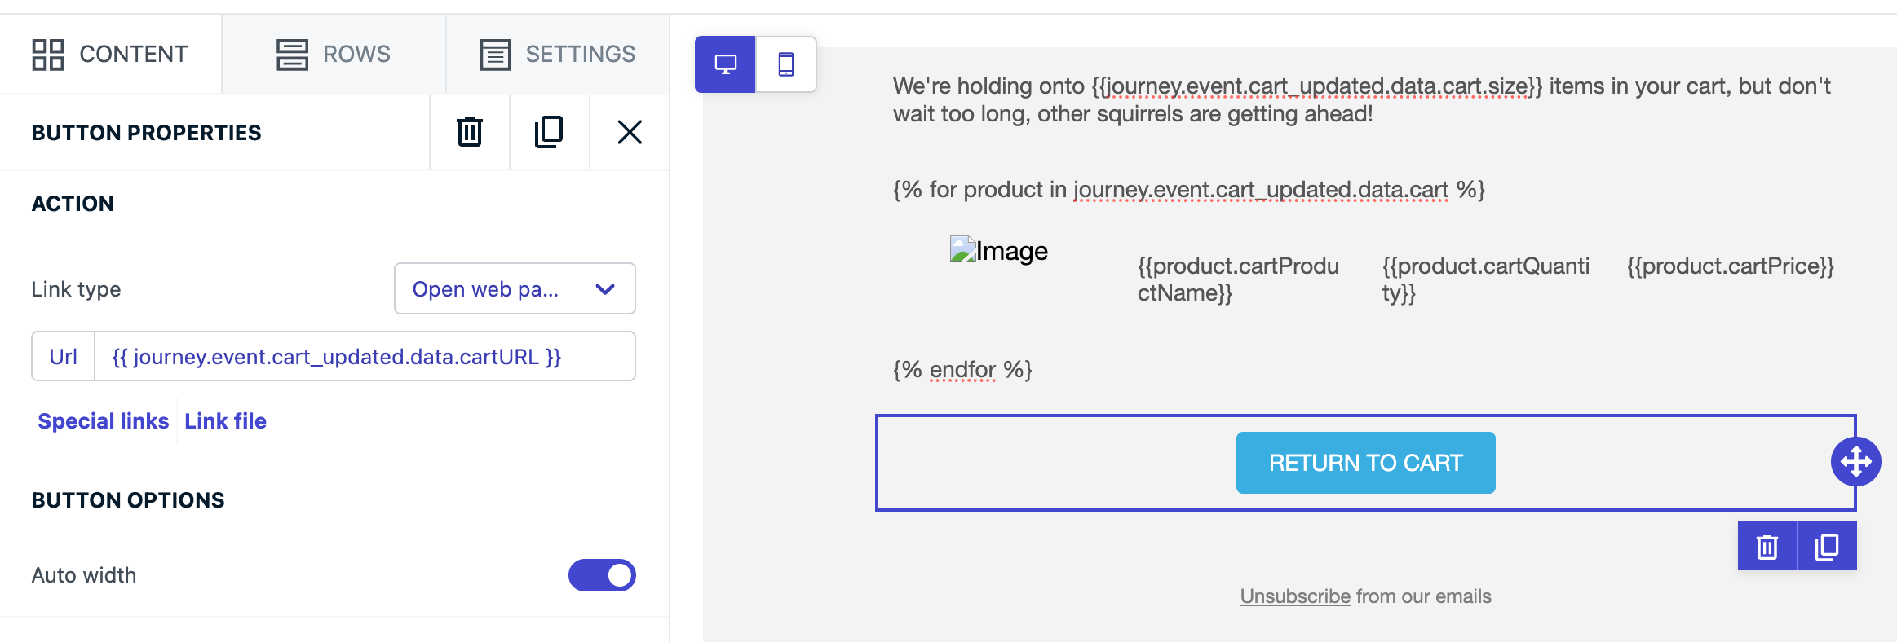
Task: Select the product Image placeholder
Action: click(999, 251)
